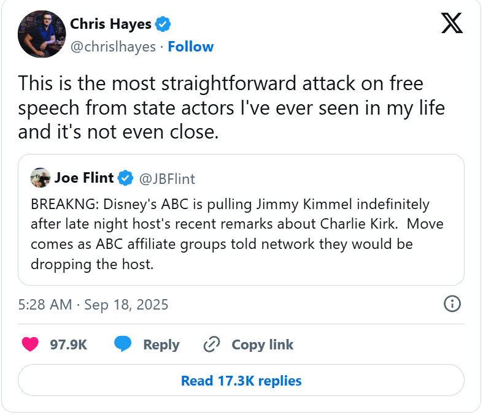Open the Chris Hayes display name
Image resolution: width=483 pixels, height=415 pixels.
point(110,25)
